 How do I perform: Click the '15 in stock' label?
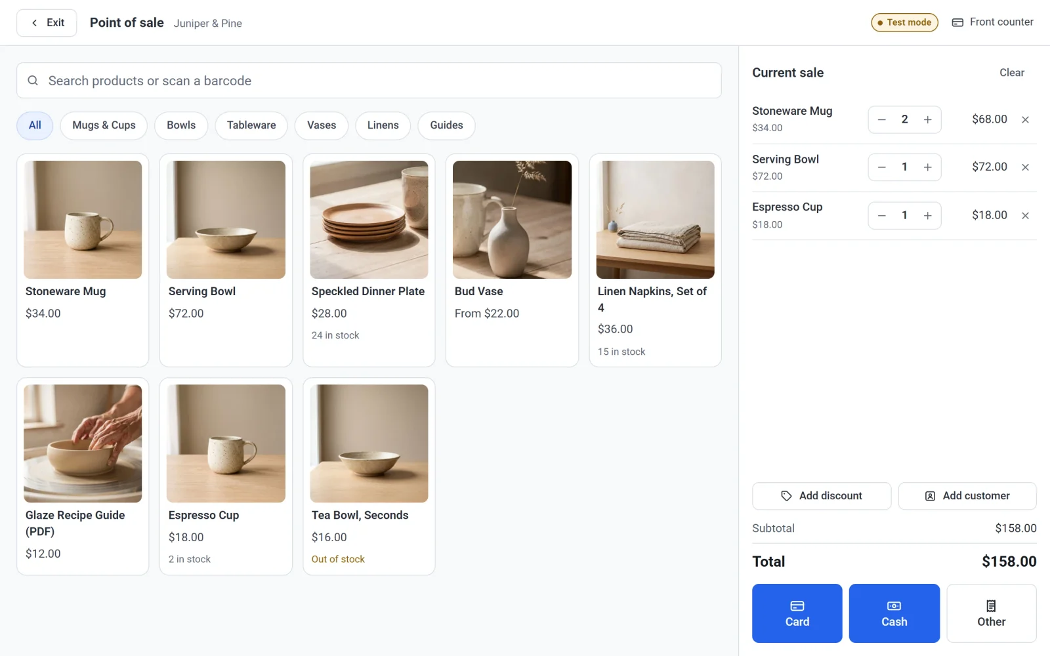coord(621,352)
